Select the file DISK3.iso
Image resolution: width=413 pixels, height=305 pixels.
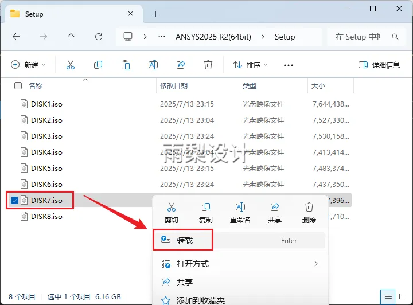point(46,136)
